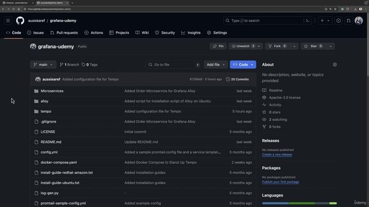The width and height of the screenshot is (369, 207).
Task: Open the Actions tab
Action: click(93, 33)
